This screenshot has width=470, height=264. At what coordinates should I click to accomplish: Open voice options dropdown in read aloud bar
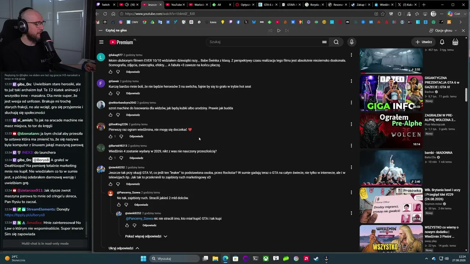pos(443,30)
